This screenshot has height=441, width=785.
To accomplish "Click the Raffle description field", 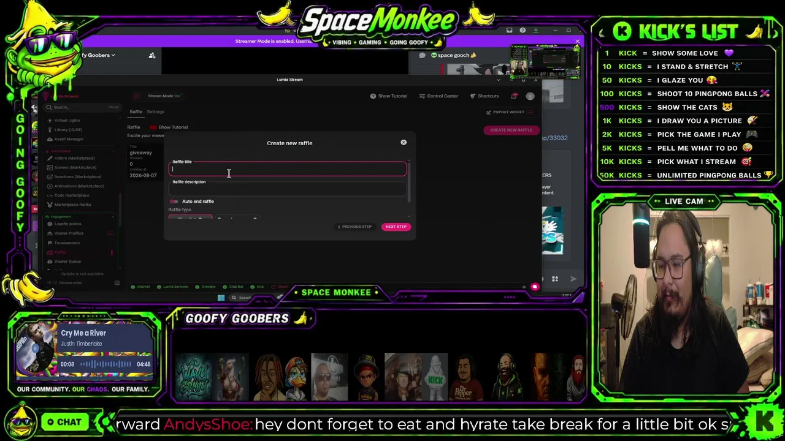I will (288, 189).
